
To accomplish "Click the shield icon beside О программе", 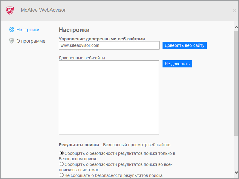I will pyautogui.click(x=12, y=41).
